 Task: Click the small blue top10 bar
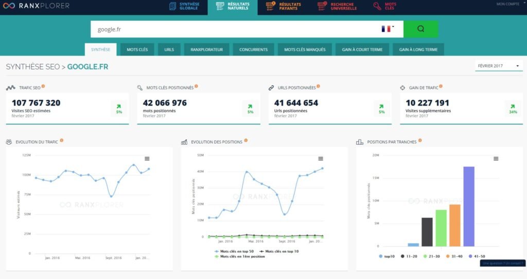click(x=413, y=245)
